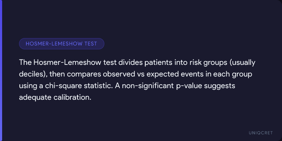Viewport: 282px width, 141px height.
Task: Click the word "events" in the paragraph
Action: point(187,74)
